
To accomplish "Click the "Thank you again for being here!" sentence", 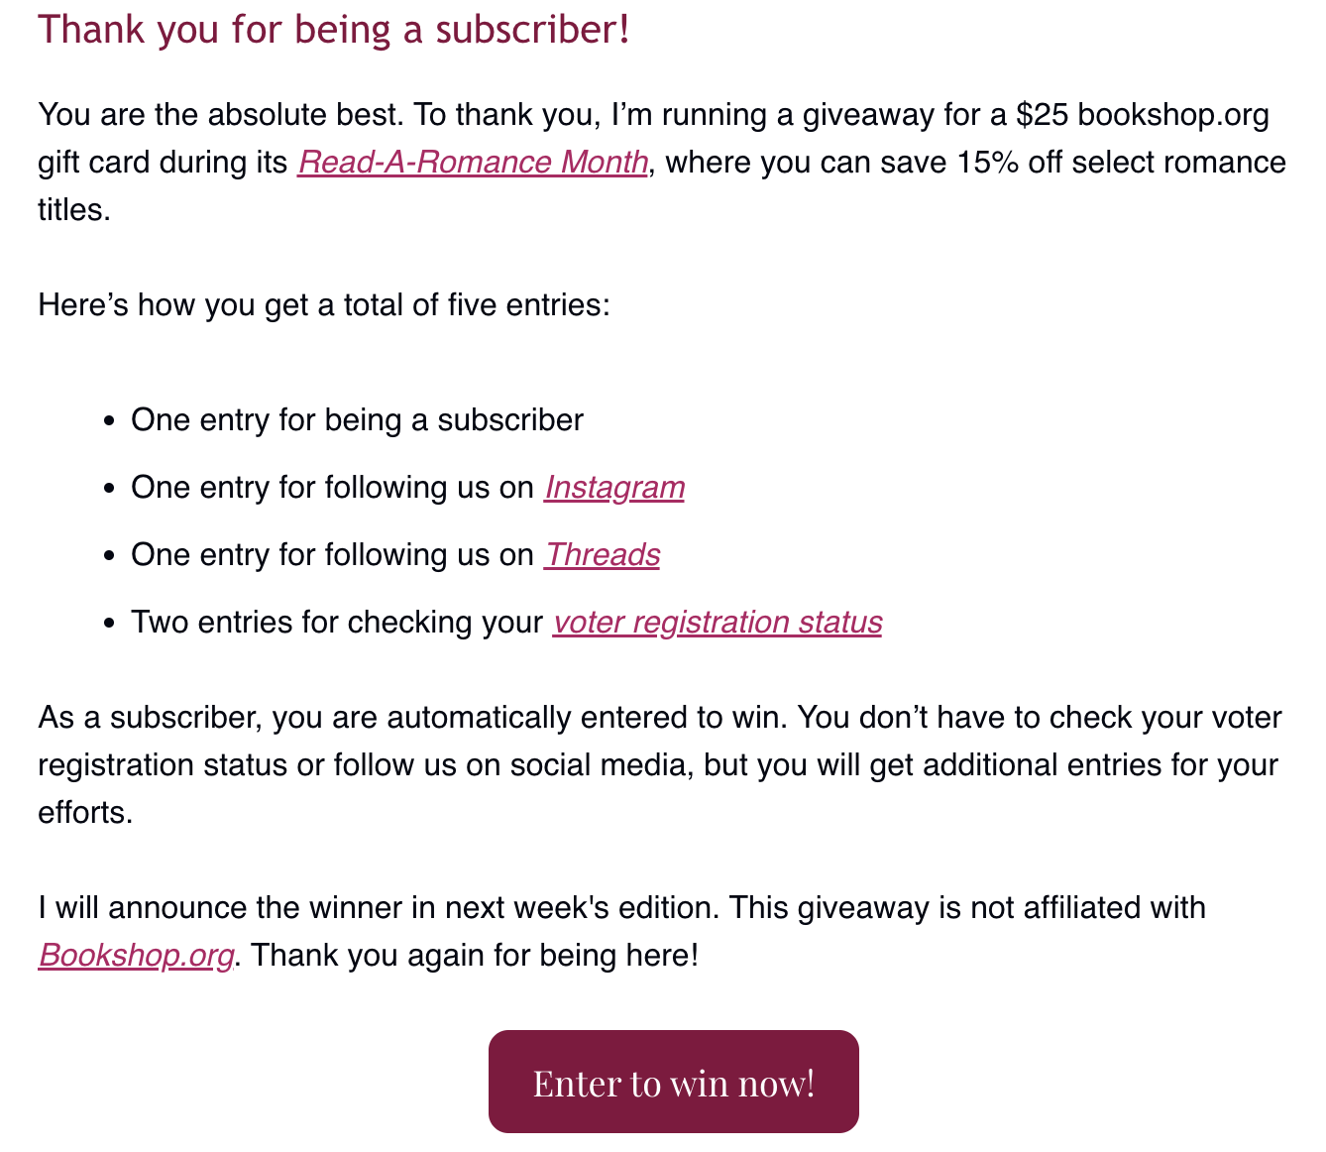I will coord(476,955).
